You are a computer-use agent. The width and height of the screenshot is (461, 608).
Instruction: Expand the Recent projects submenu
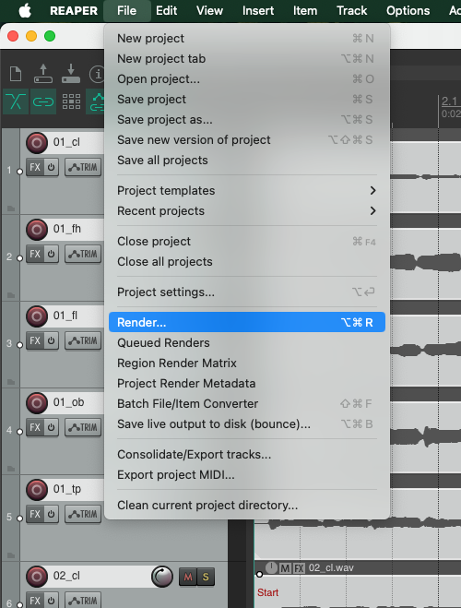(x=247, y=211)
